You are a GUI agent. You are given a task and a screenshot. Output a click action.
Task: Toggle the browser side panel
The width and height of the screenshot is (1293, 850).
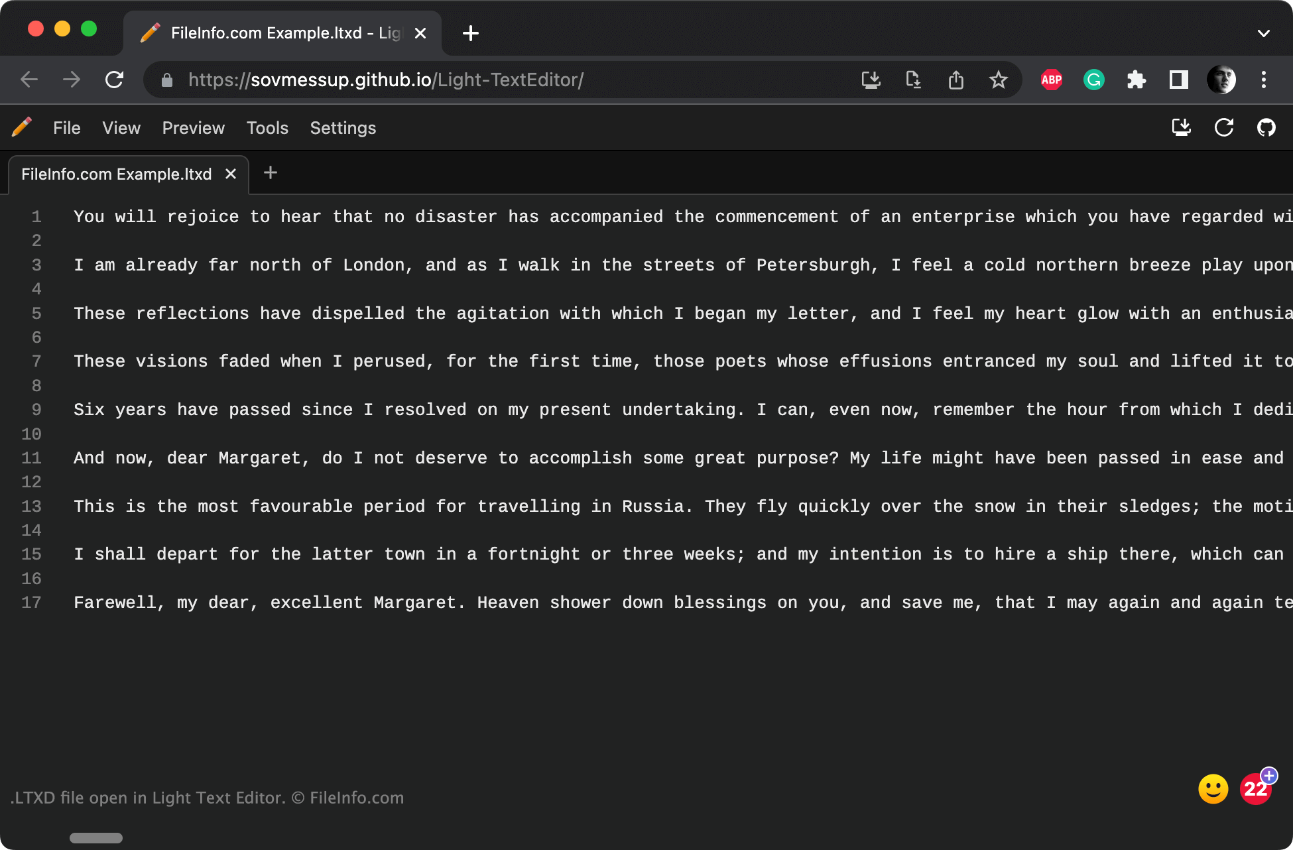(x=1179, y=80)
